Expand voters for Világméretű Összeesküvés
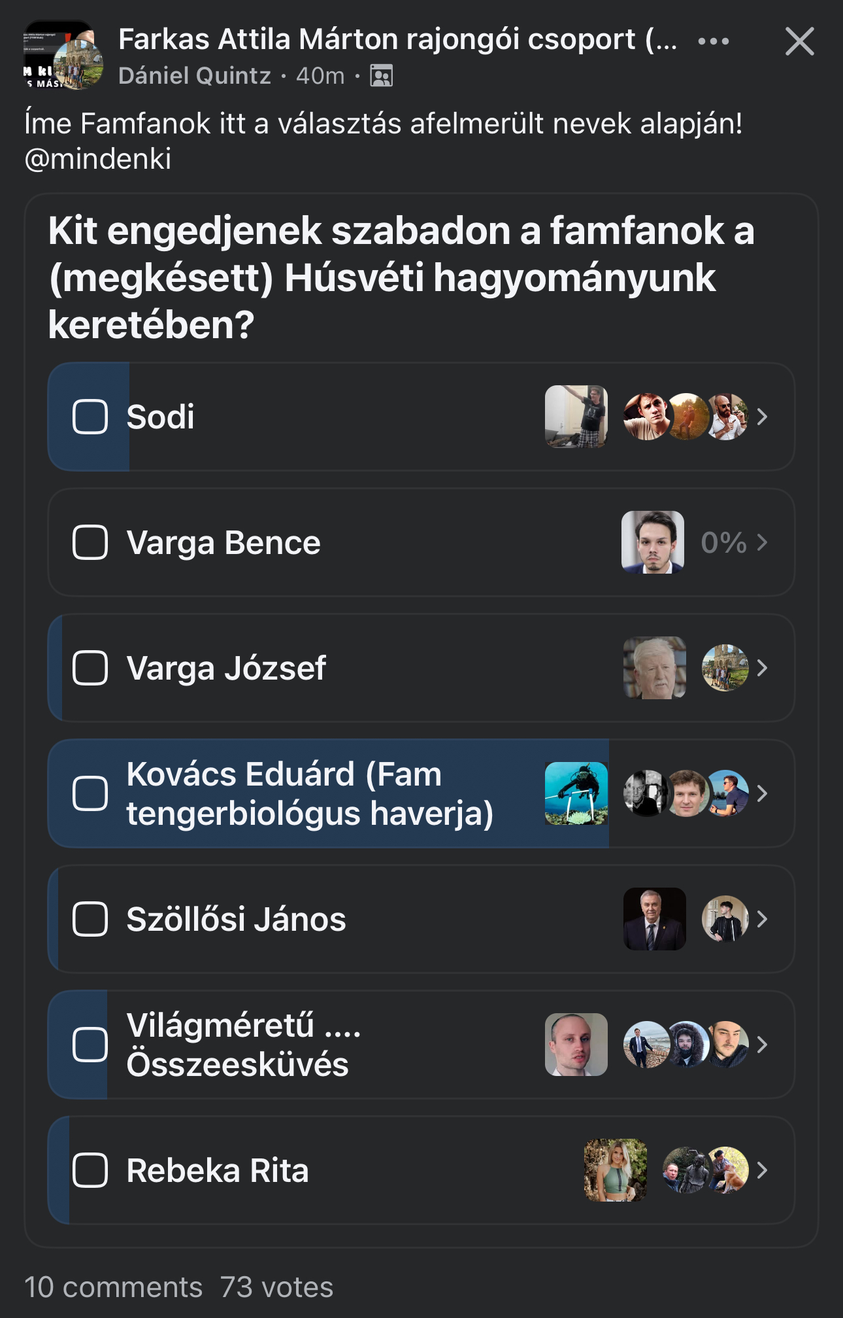The height and width of the screenshot is (1318, 843). point(762,1045)
